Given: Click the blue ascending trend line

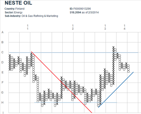Looking at the screenshot, I should tap(116, 90).
